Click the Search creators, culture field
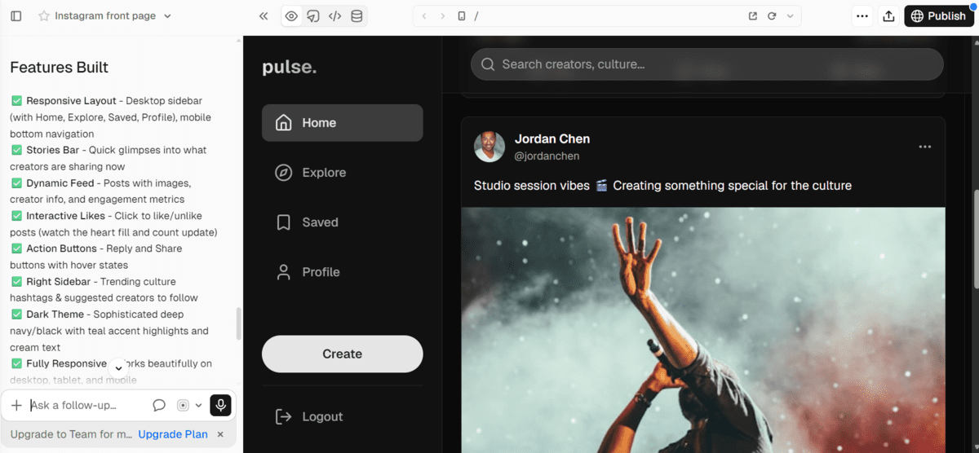 [707, 64]
